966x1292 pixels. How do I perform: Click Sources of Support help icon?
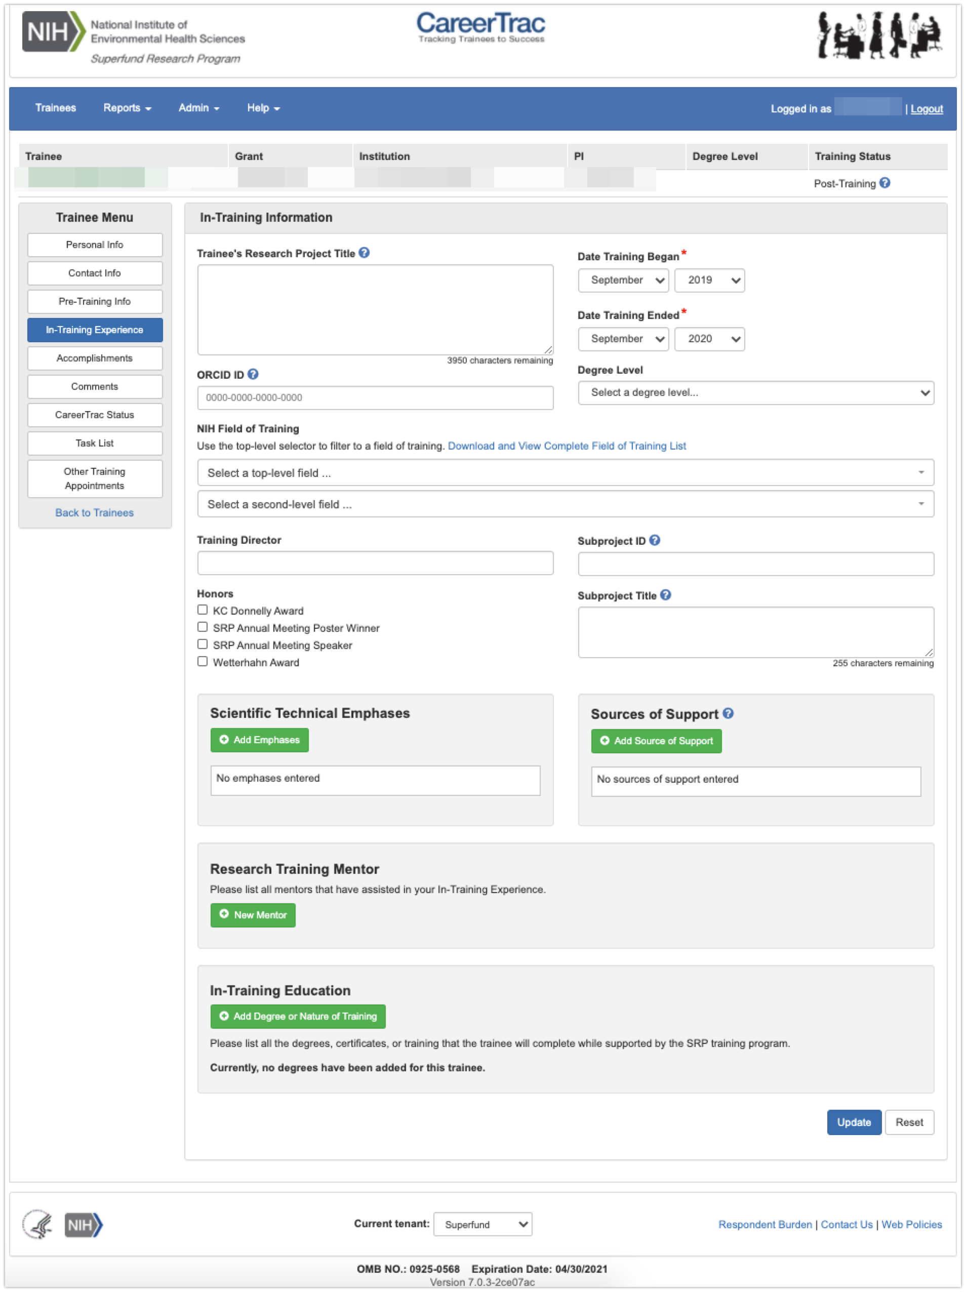coord(728,713)
